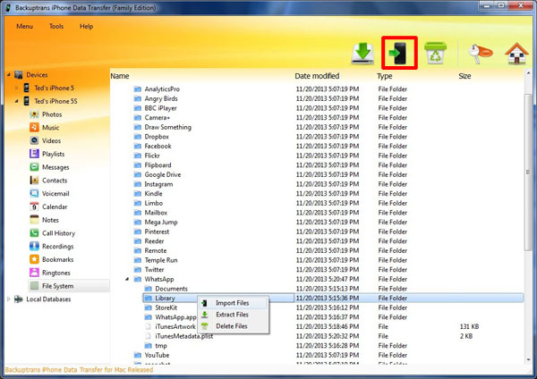Select Photos in the sidebar

click(52, 114)
